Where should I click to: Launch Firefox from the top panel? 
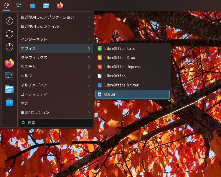click(x=60, y=6)
